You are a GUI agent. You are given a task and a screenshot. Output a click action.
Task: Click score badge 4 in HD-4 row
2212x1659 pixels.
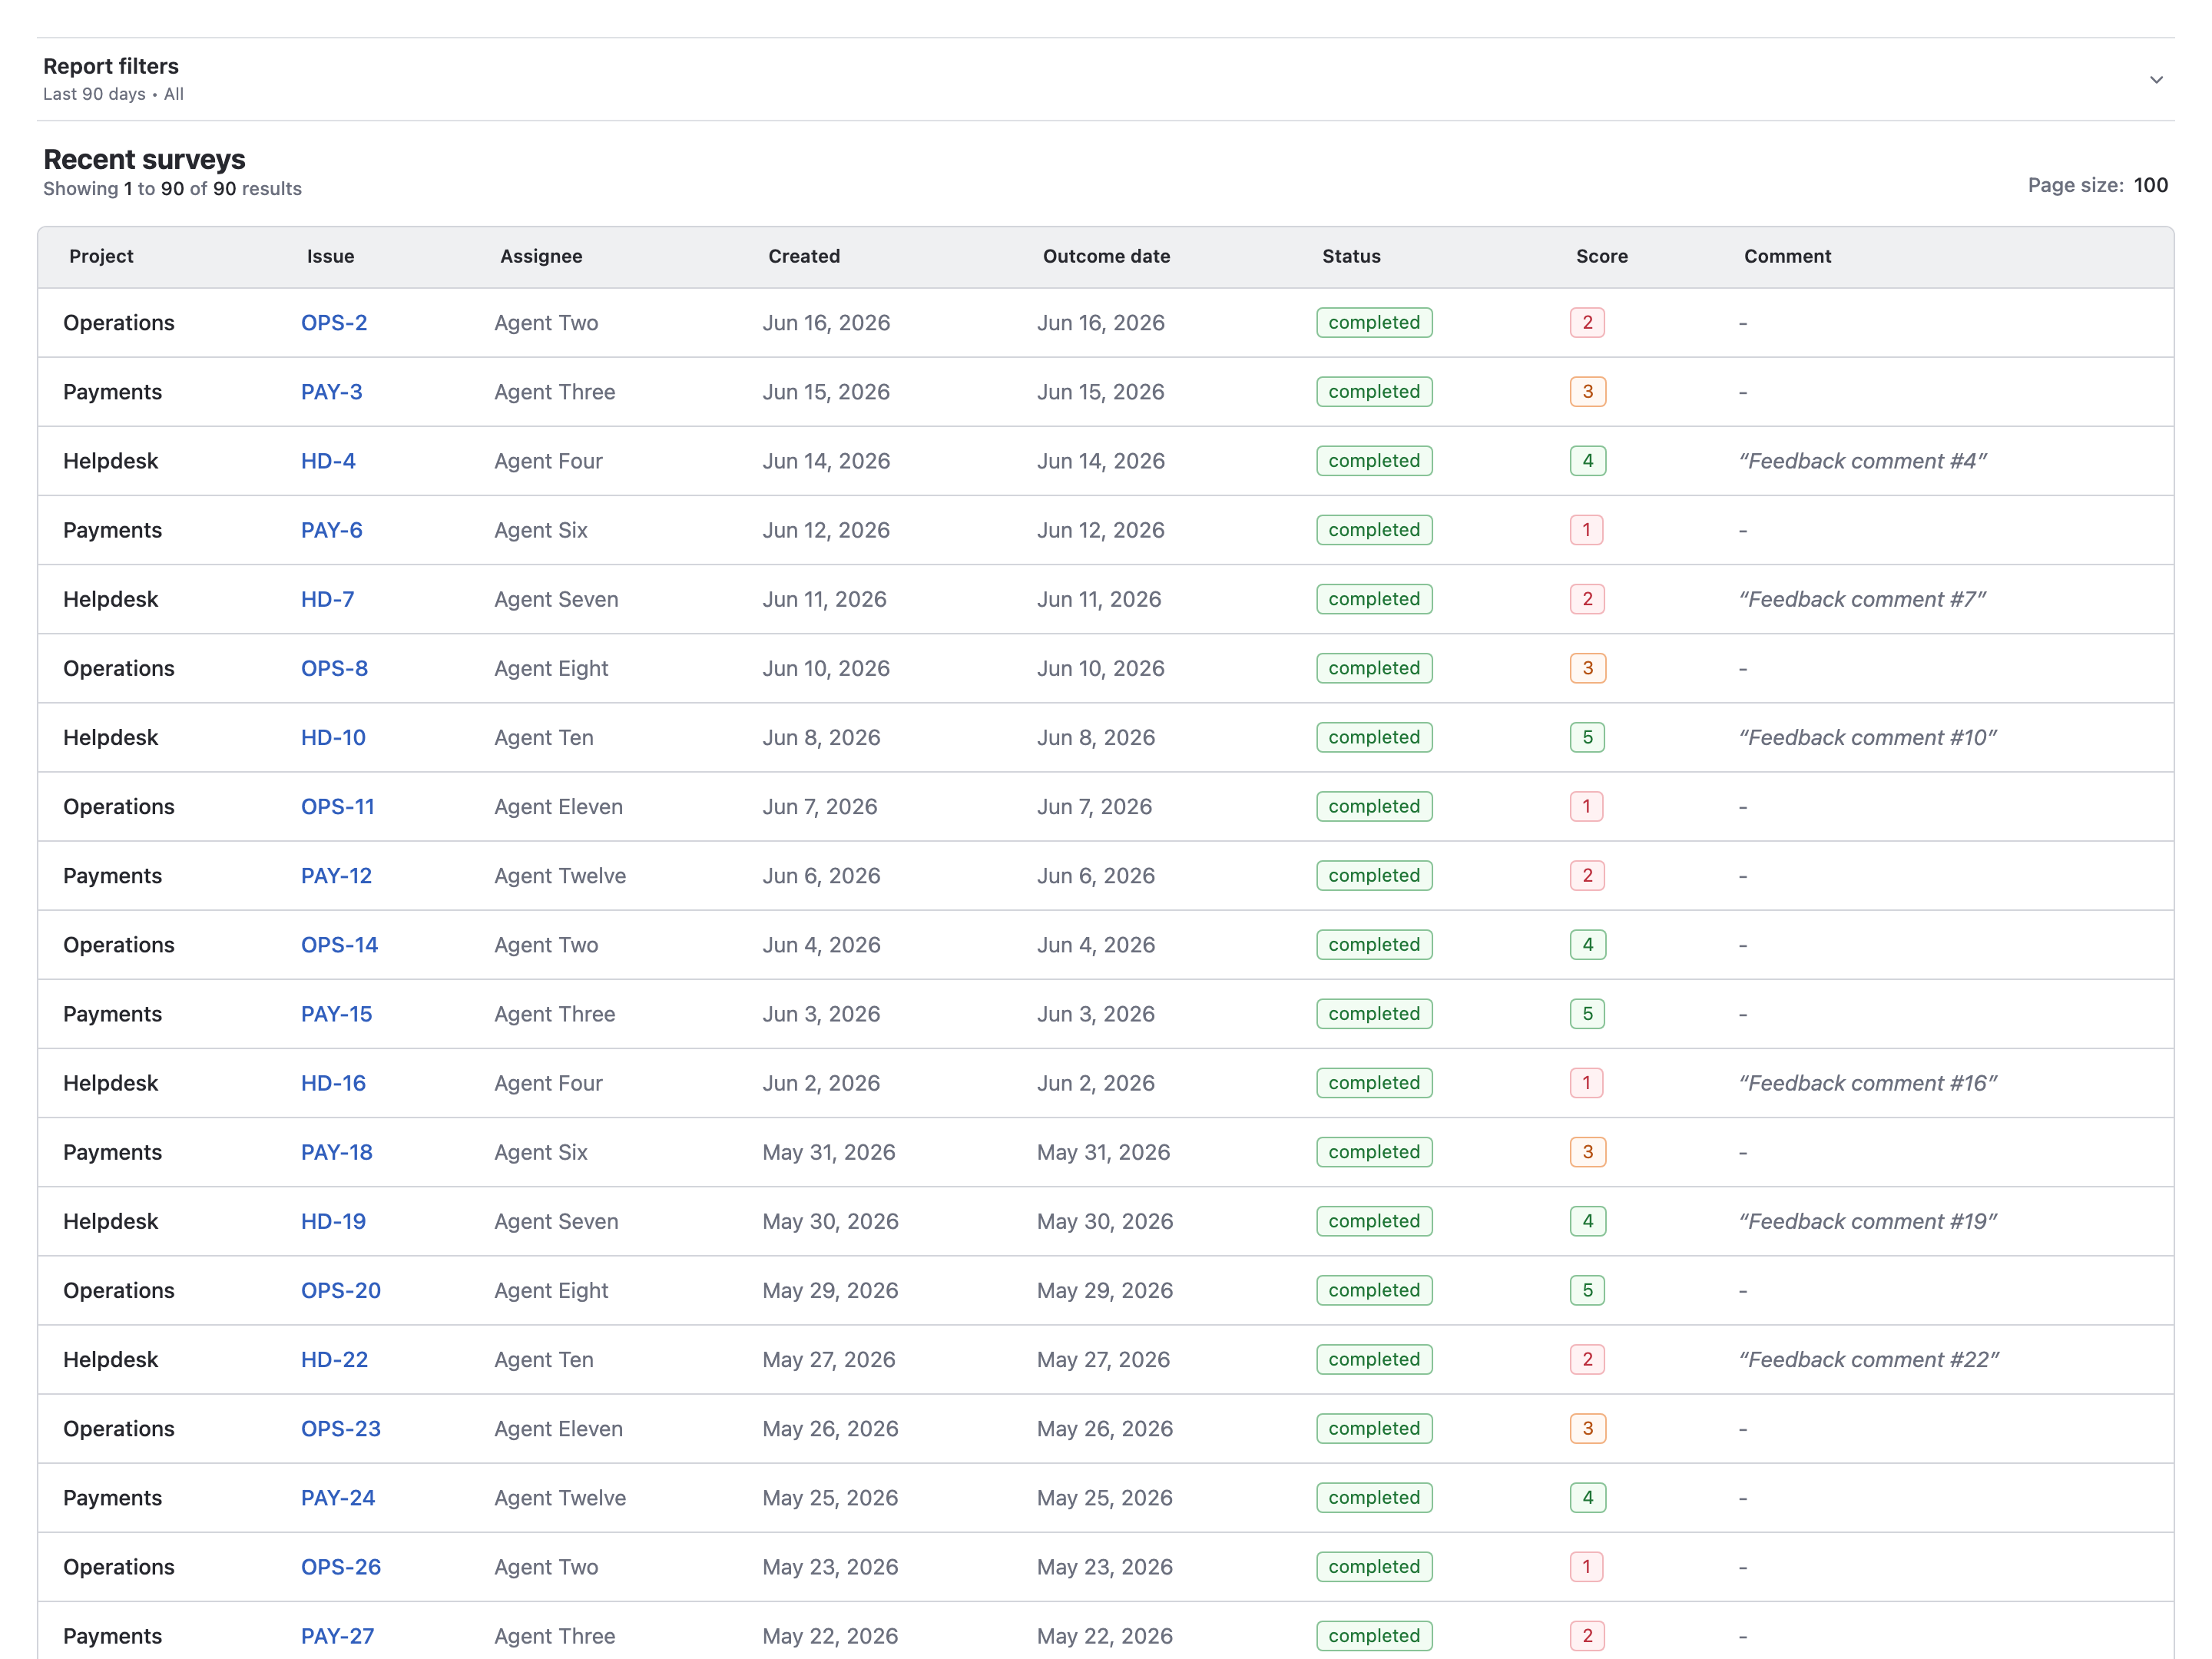[x=1587, y=461]
